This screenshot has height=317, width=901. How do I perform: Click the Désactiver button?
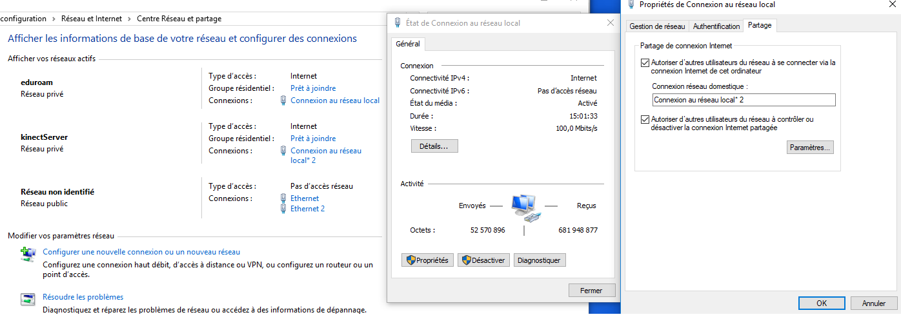483,260
